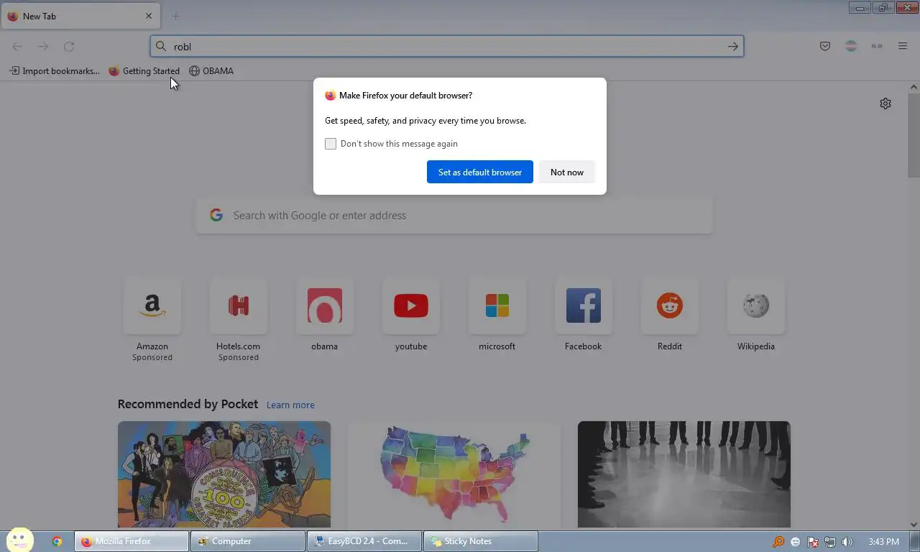Open the black-and-white legs photo story
Screen dimensions: 920x552
[684, 474]
